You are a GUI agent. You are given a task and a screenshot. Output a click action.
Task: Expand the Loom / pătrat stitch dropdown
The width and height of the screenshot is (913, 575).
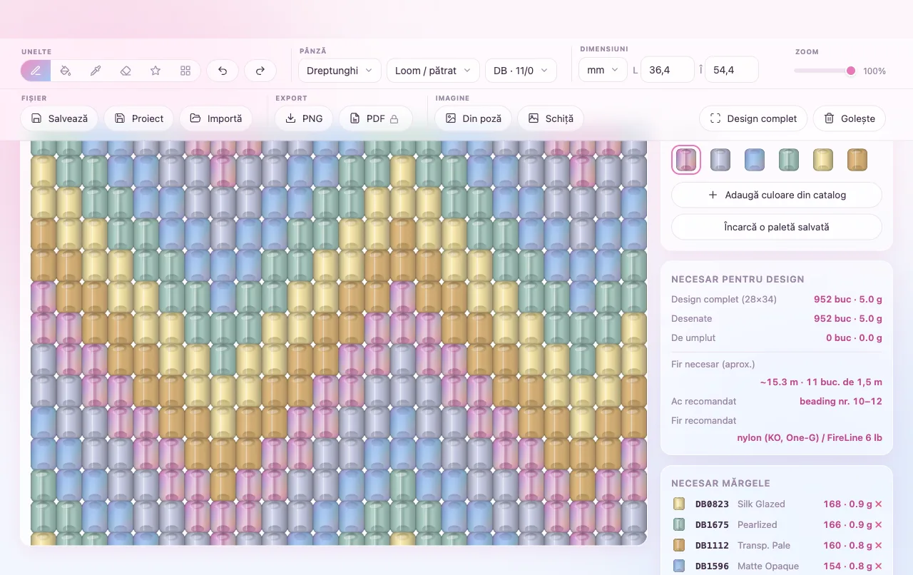click(x=433, y=70)
